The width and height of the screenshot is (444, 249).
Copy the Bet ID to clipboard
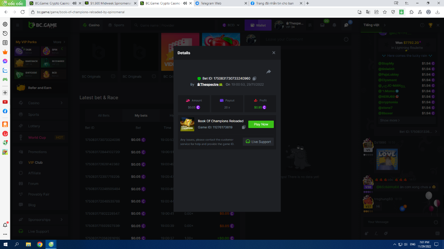[x=255, y=79]
